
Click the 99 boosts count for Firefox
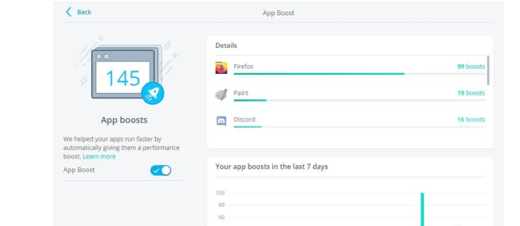tap(470, 67)
